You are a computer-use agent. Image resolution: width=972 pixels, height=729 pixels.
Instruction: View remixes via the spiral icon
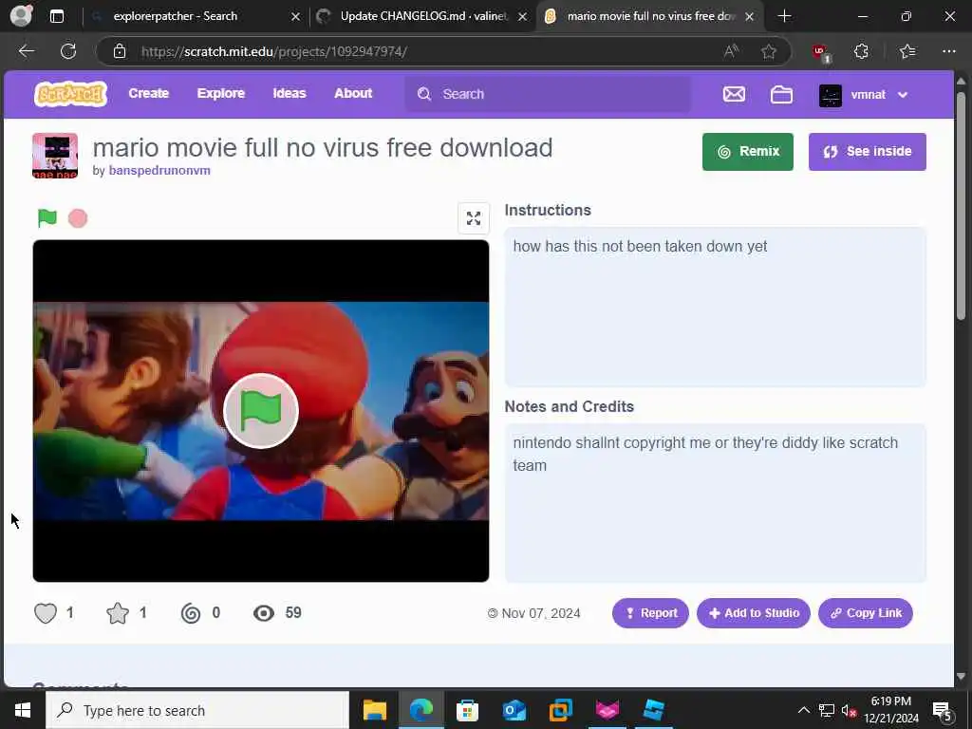(190, 613)
